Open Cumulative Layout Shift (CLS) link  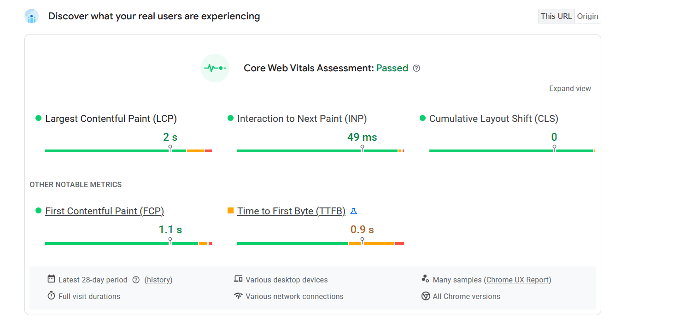pyautogui.click(x=493, y=119)
